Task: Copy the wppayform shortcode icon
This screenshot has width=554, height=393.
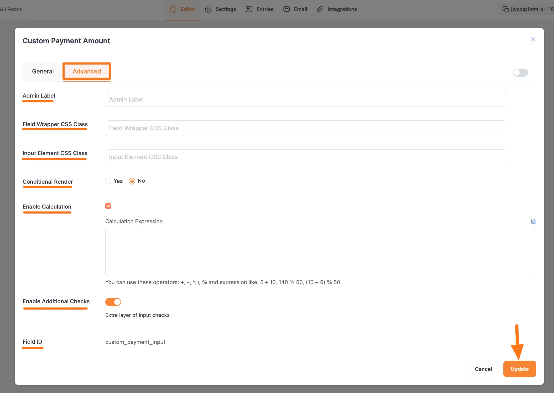Action: [505, 9]
